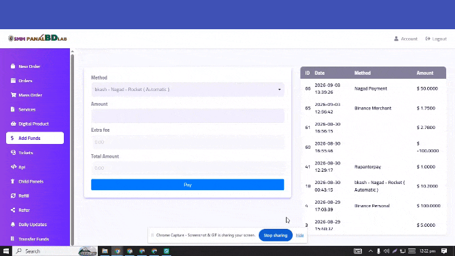Viewport: 455px width, 256px height.
Task: Click the Extra fee field
Action: [x=187, y=142]
